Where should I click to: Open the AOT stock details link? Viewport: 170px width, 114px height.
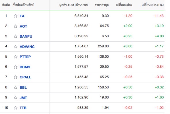click(23, 26)
